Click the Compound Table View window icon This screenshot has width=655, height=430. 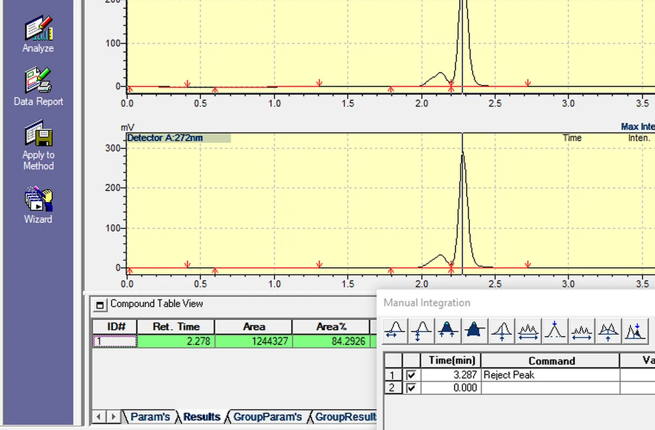(x=99, y=305)
